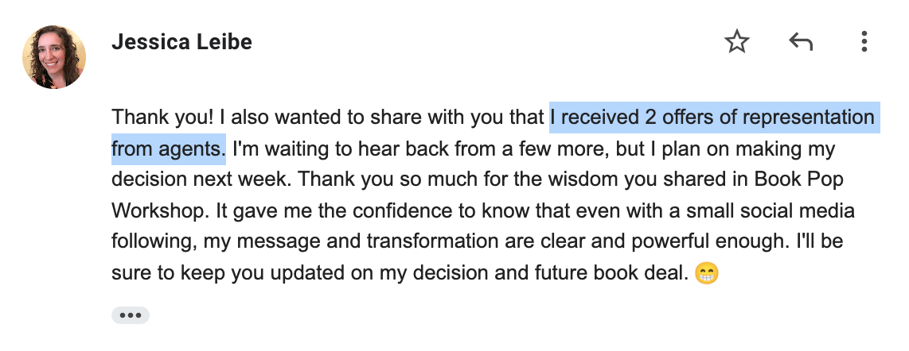This screenshot has height=351, width=909.
Task: Click the word "Workshop." in the email
Action: click(161, 211)
